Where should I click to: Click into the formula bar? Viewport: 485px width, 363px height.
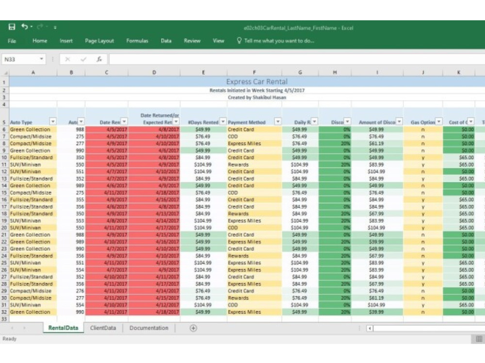[x=297, y=59]
